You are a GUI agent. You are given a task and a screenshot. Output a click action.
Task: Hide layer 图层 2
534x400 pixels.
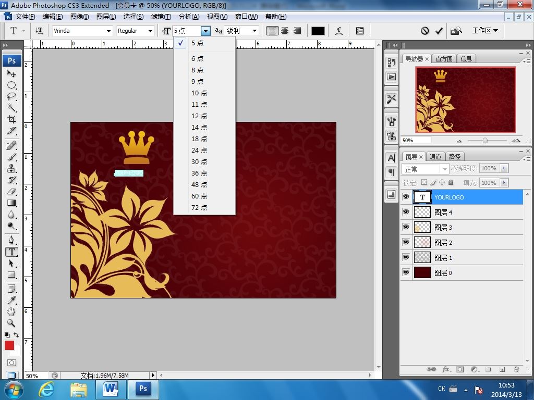point(406,242)
